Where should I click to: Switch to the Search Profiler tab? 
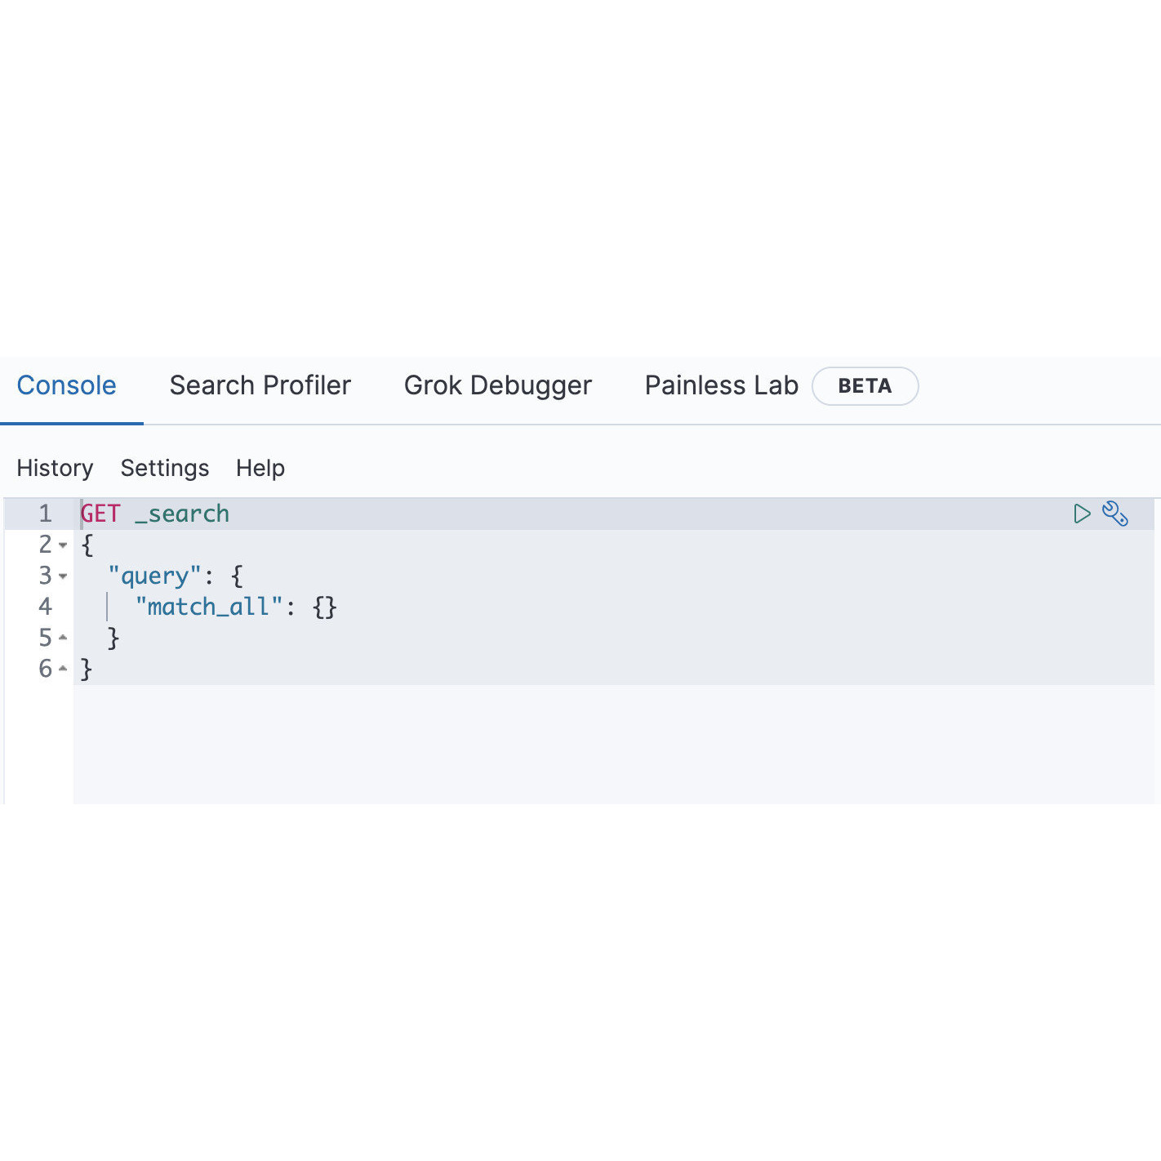(260, 385)
